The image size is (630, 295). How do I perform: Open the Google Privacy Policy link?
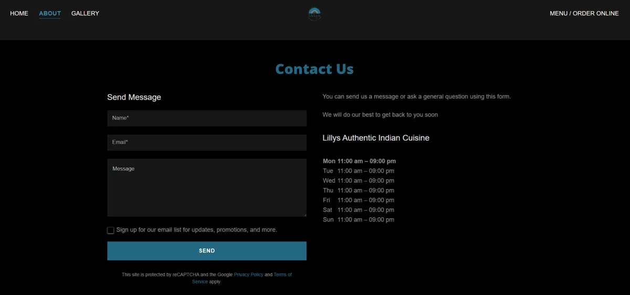[x=248, y=275]
